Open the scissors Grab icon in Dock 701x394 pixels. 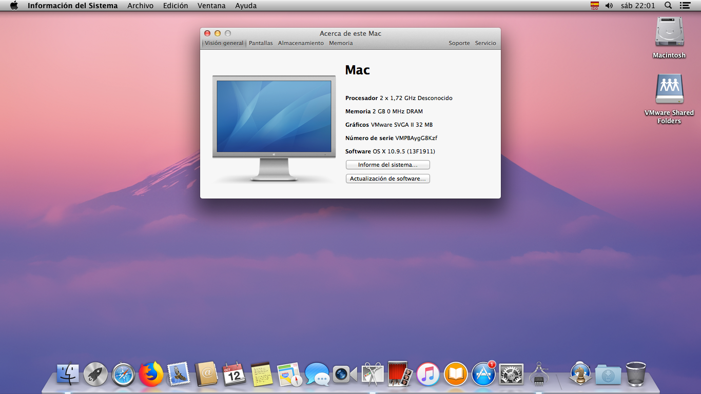pyautogui.click(x=373, y=374)
